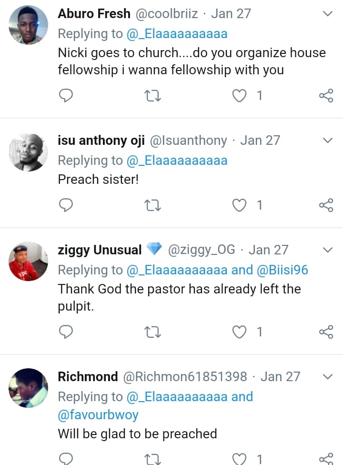This screenshot has height=465, width=343.
Task: Like Aburo Fresh's tweet
Action: pos(239,96)
